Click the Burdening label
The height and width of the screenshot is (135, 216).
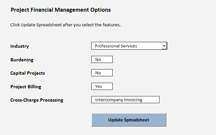(x=22, y=60)
